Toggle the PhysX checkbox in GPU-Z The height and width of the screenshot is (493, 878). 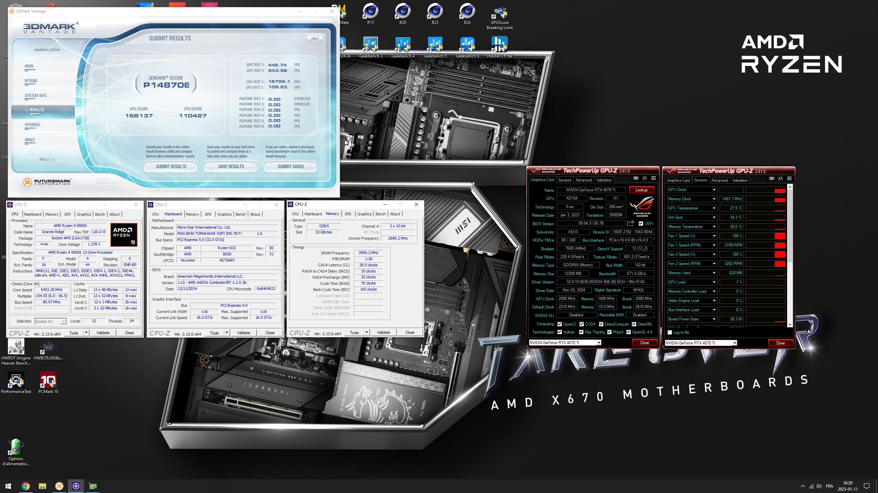(609, 332)
